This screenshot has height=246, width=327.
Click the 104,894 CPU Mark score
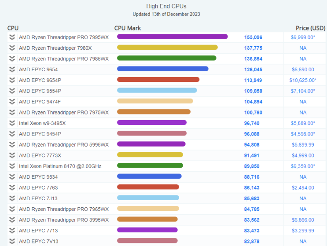pyautogui.click(x=253, y=102)
